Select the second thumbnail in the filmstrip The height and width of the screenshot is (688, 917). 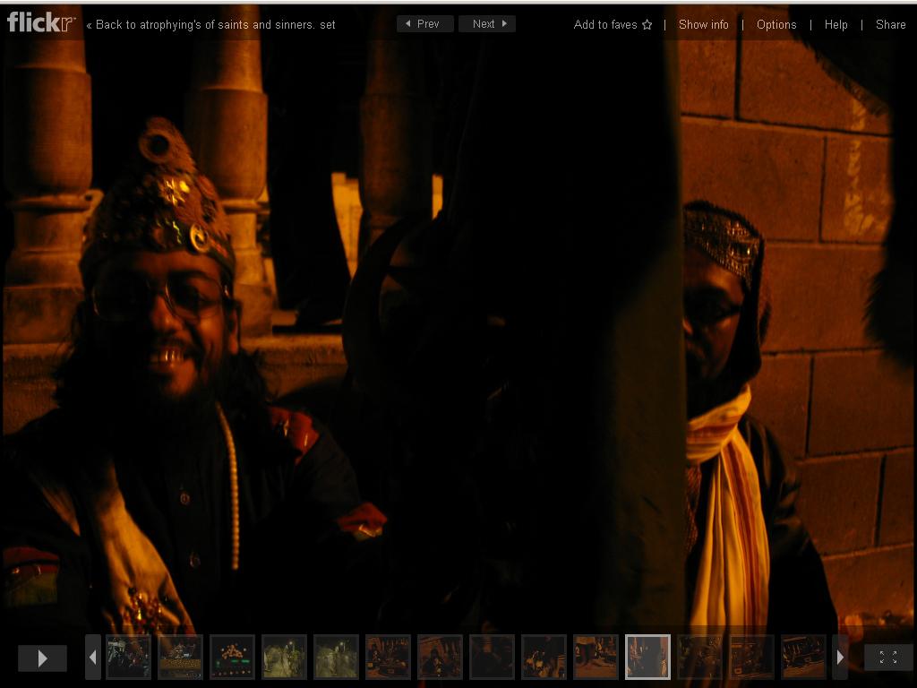[180, 657]
